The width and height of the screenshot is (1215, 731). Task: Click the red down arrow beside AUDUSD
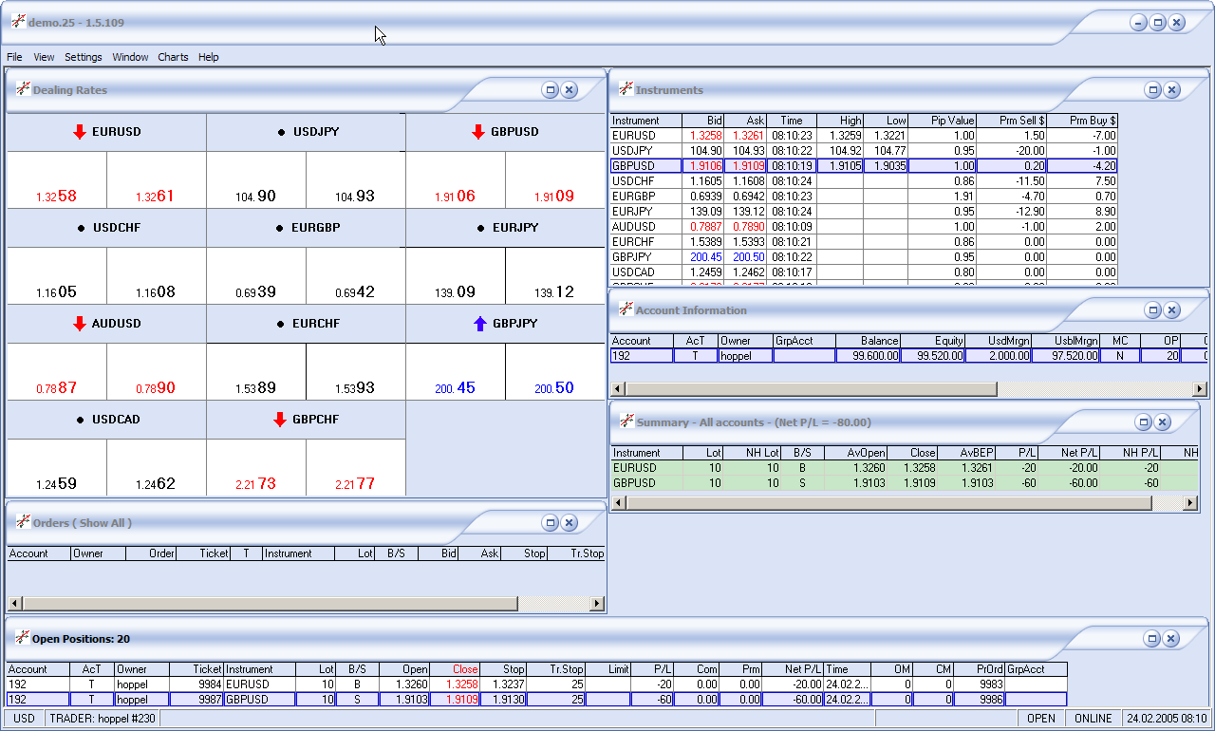pyautogui.click(x=80, y=324)
